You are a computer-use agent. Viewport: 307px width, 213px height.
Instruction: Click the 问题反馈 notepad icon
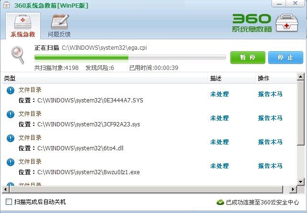pyautogui.click(x=59, y=22)
